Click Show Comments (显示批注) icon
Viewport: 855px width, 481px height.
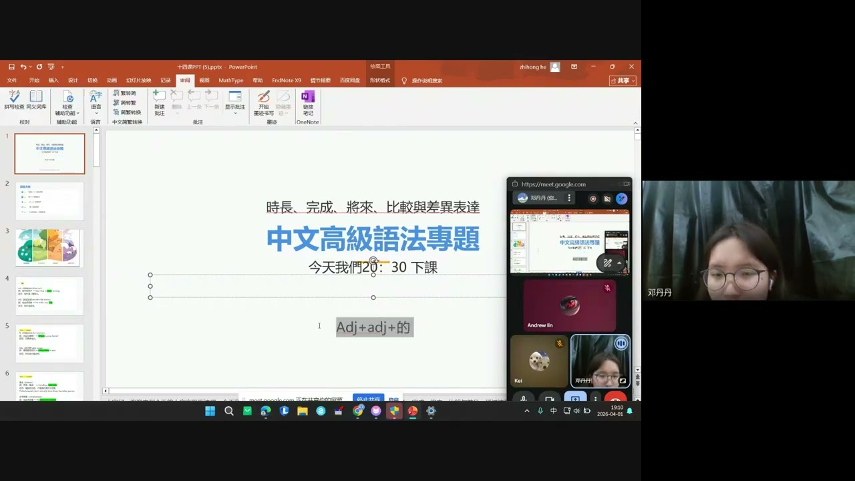click(x=234, y=98)
